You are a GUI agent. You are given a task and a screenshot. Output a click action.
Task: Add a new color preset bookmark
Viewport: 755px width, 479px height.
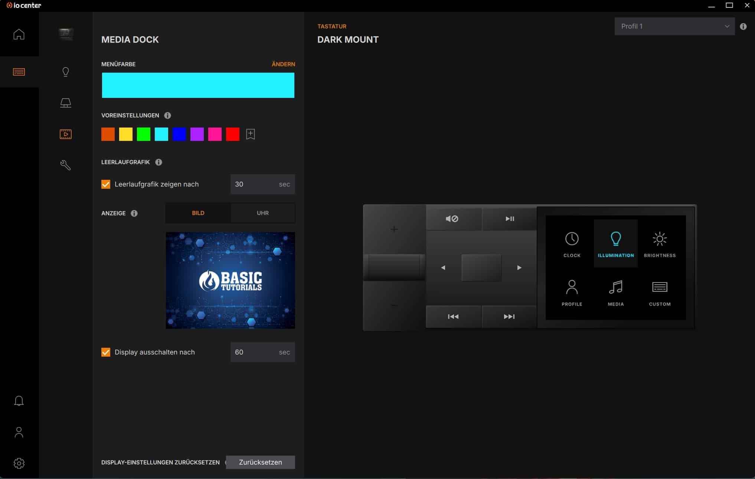pos(251,134)
